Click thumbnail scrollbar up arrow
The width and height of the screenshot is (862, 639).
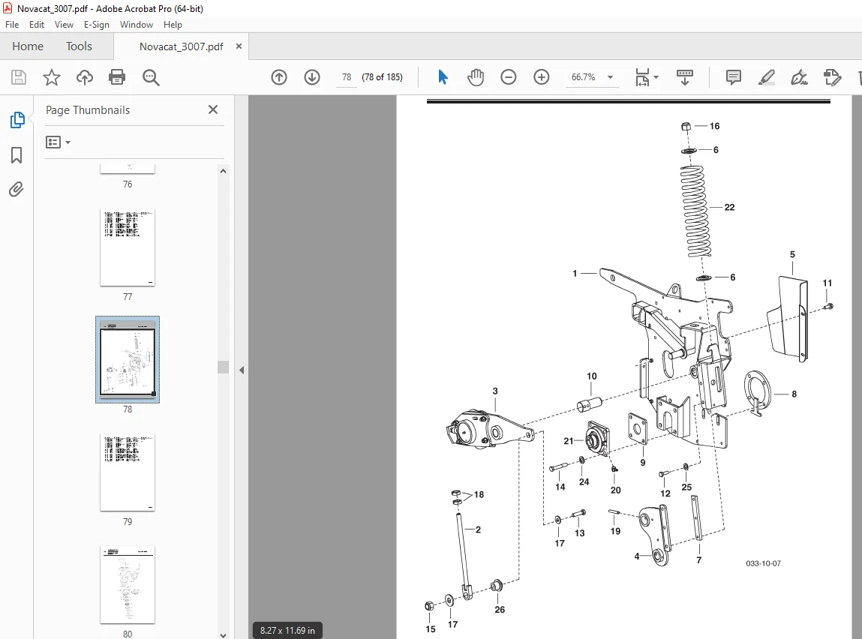(224, 171)
